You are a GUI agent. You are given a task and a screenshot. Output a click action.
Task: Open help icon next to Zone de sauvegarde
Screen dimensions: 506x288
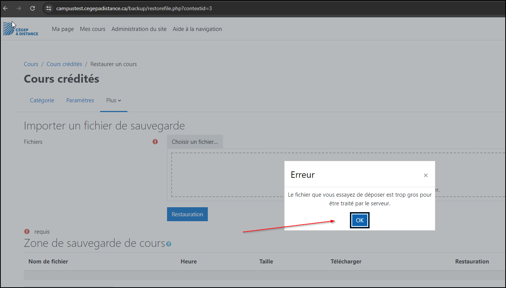pos(169,244)
